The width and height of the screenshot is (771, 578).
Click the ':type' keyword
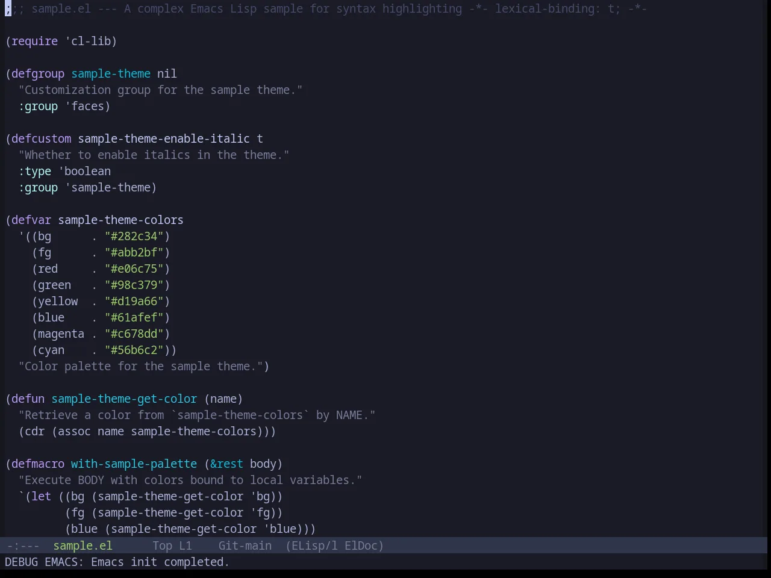coord(34,171)
